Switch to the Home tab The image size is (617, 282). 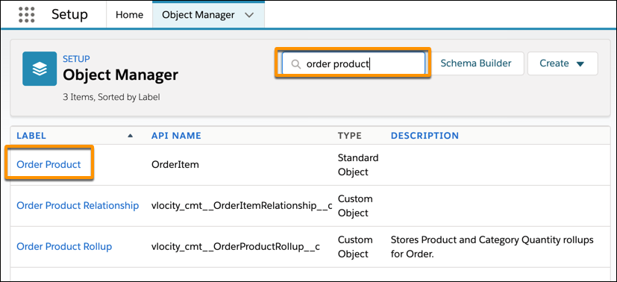pyautogui.click(x=129, y=15)
